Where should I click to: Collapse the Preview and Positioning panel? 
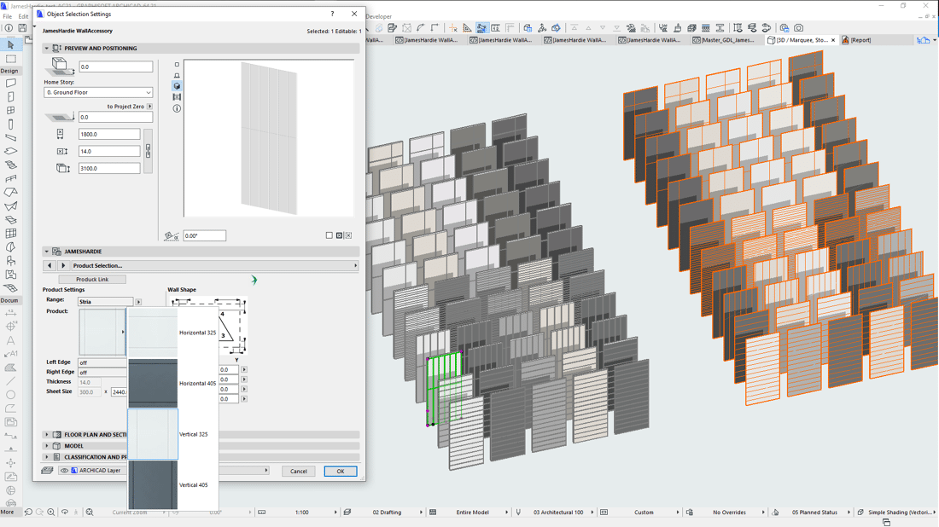(47, 49)
